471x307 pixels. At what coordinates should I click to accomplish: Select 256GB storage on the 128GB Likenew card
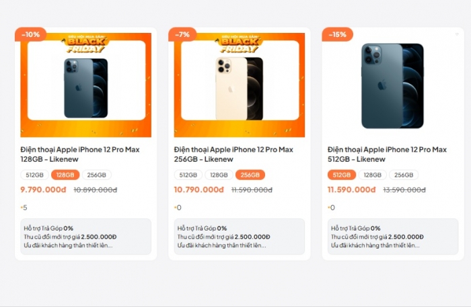click(x=96, y=175)
